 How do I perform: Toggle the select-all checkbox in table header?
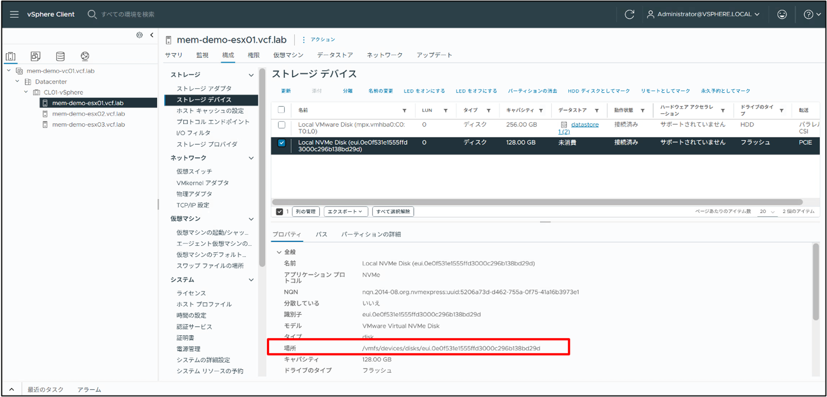pos(281,109)
